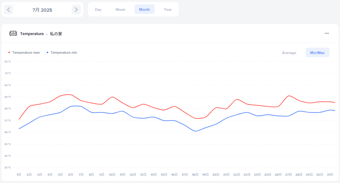
Task: Click the 27日 marker on the x-axis
Action: pyautogui.click(x=289, y=175)
